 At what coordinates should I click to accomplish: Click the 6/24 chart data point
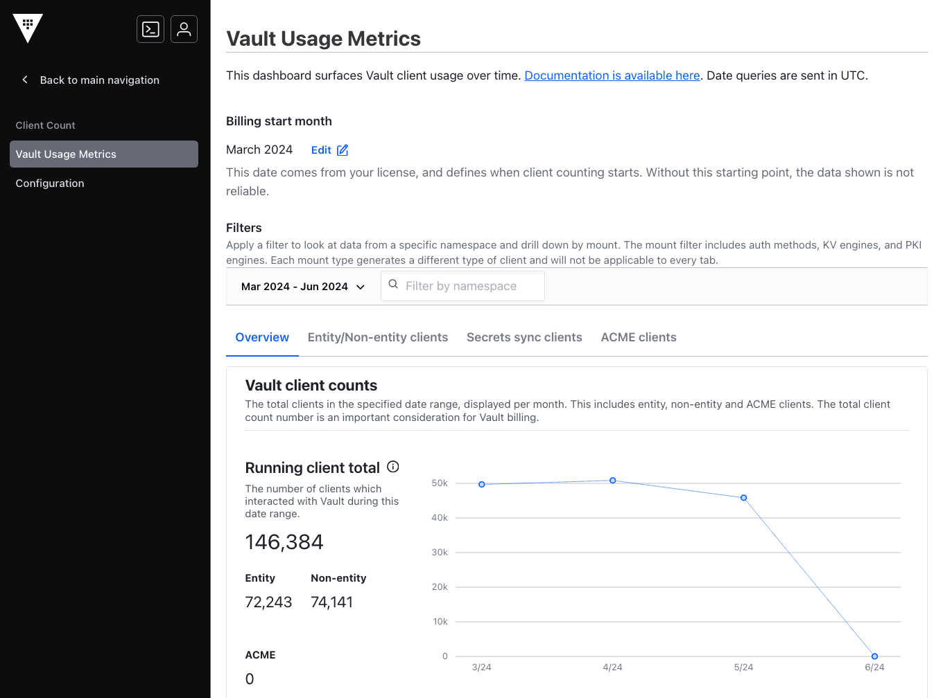[x=875, y=656]
